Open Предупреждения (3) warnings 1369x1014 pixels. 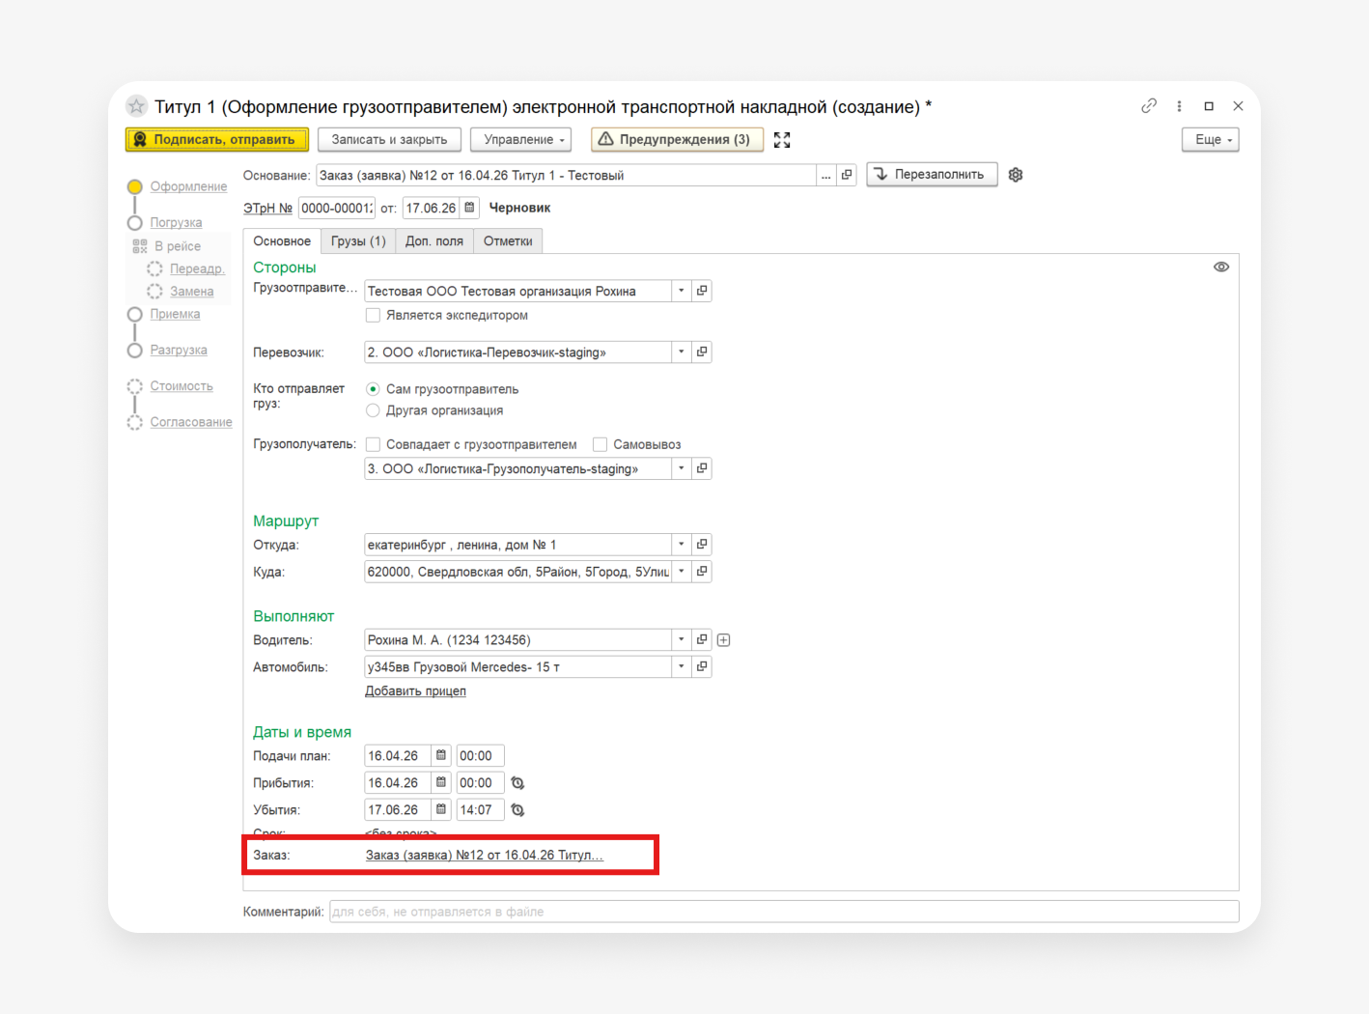coord(677,140)
